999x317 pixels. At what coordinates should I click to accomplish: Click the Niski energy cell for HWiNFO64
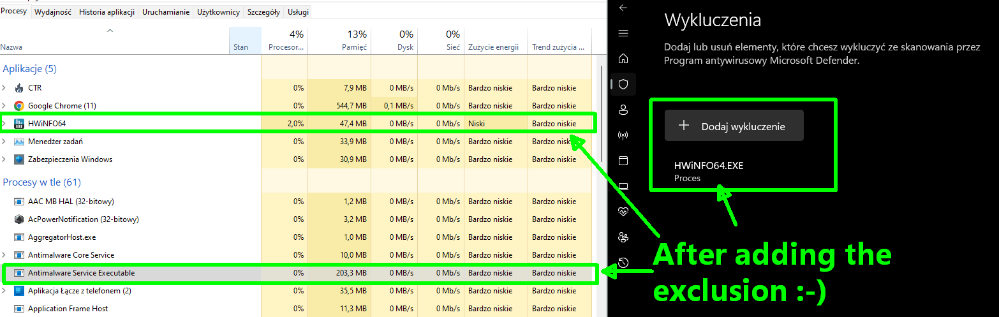496,124
